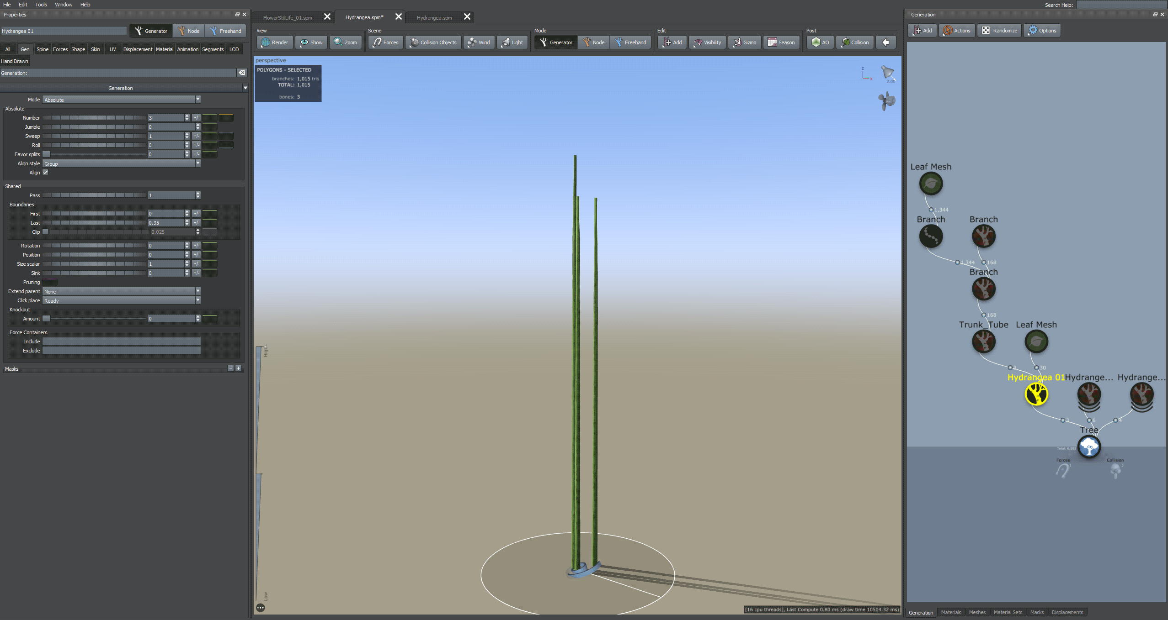Select the Tree node in Generation graph
The width and height of the screenshot is (1168, 620).
pos(1088,446)
